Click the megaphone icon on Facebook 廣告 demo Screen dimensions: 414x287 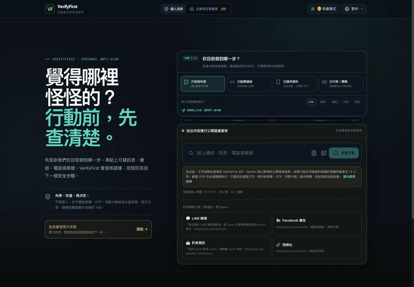278,220
